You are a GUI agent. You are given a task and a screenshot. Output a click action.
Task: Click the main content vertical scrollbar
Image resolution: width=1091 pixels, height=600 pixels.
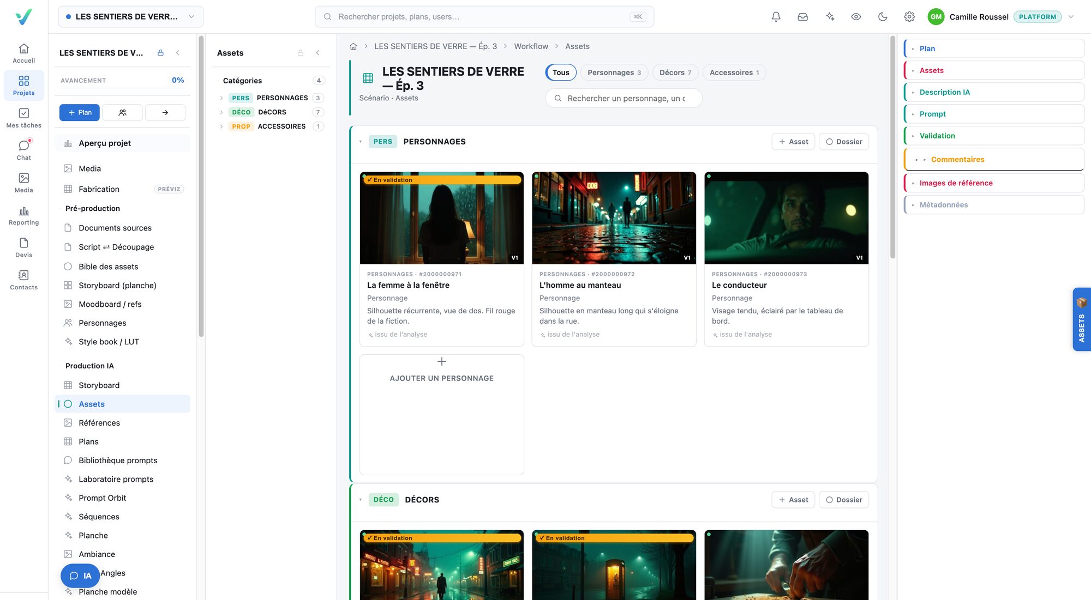pos(892,147)
